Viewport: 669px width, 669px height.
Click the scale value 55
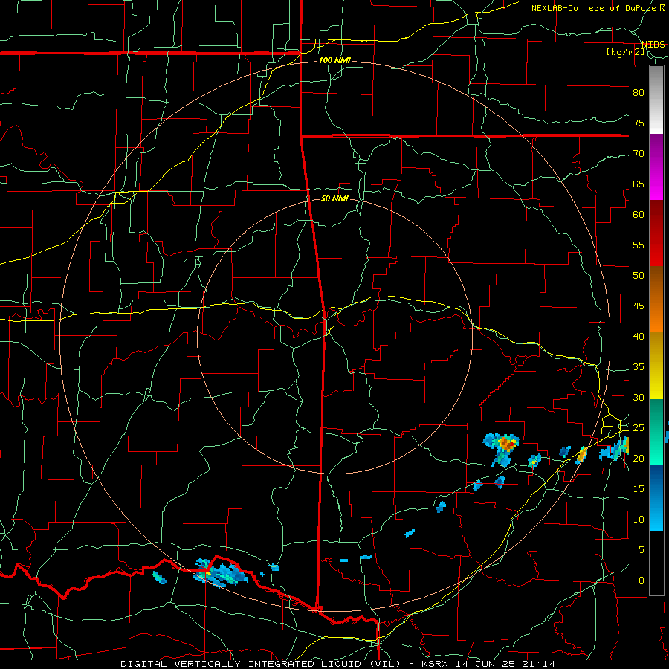click(x=639, y=245)
